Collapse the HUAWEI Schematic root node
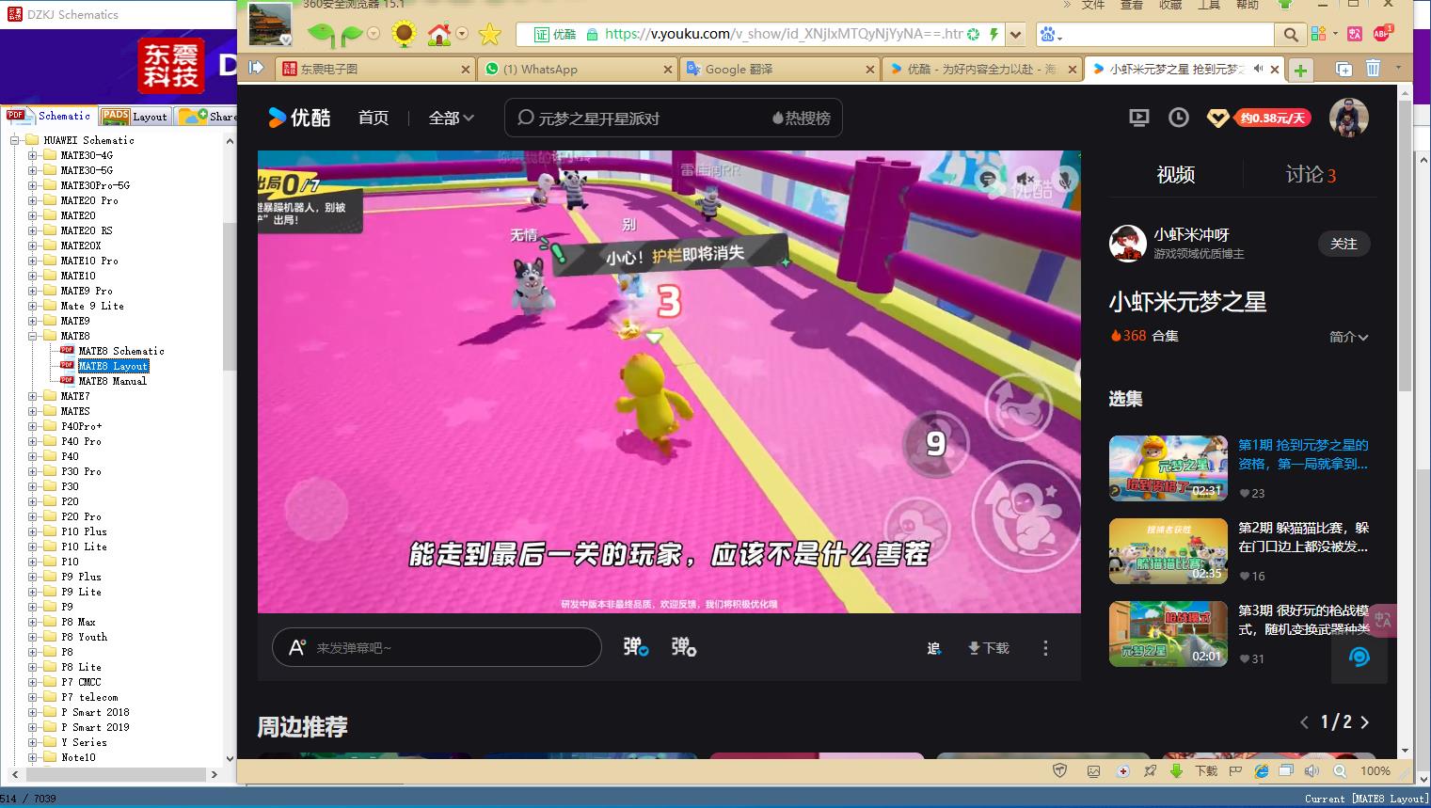Viewport: 1431px width, 808px height. click(x=15, y=140)
